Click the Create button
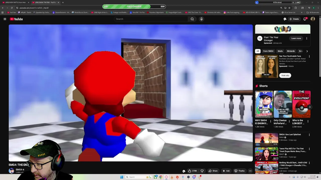Viewport: 321px width, 180px height. (x=294, y=19)
